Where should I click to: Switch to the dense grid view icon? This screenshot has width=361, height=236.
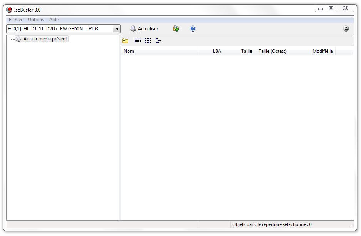click(138, 41)
